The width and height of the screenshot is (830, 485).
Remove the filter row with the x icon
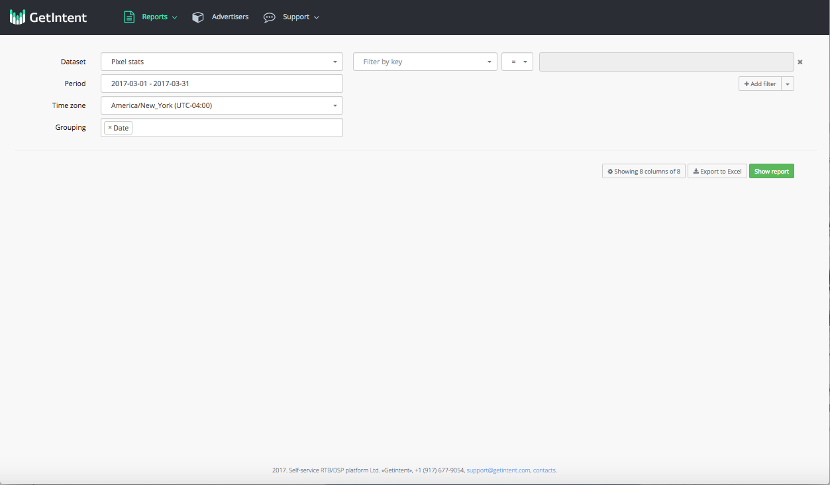coord(800,62)
